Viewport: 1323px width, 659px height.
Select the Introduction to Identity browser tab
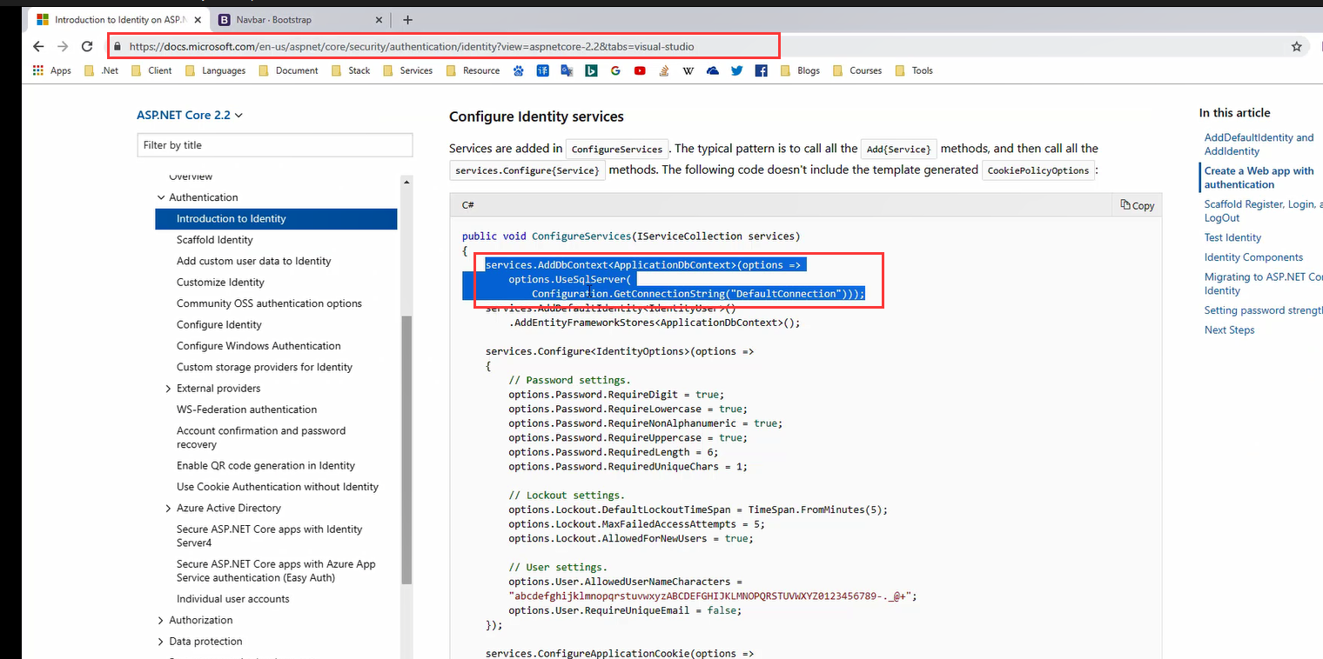118,19
